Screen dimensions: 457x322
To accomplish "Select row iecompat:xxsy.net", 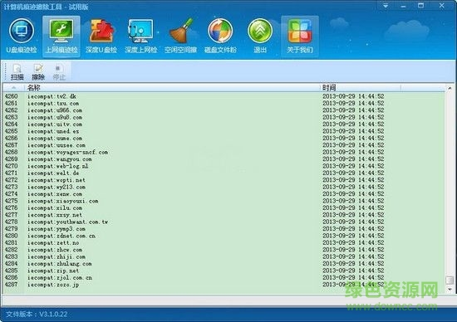I will (224, 215).
